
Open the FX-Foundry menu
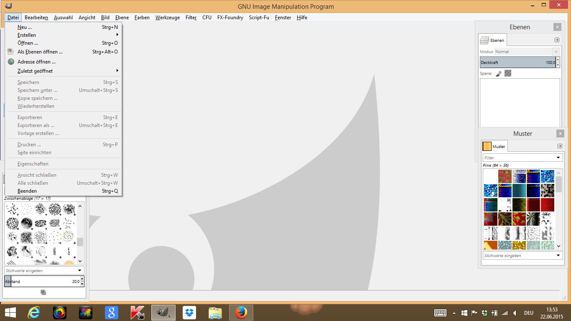click(x=230, y=18)
